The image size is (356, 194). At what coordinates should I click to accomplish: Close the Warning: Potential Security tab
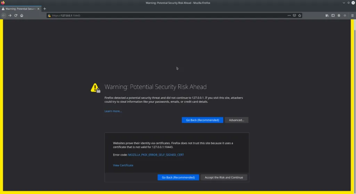(x=39, y=9)
